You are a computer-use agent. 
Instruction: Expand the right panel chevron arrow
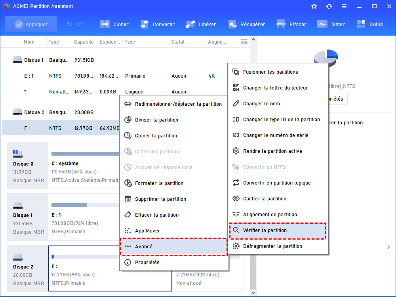388,247
